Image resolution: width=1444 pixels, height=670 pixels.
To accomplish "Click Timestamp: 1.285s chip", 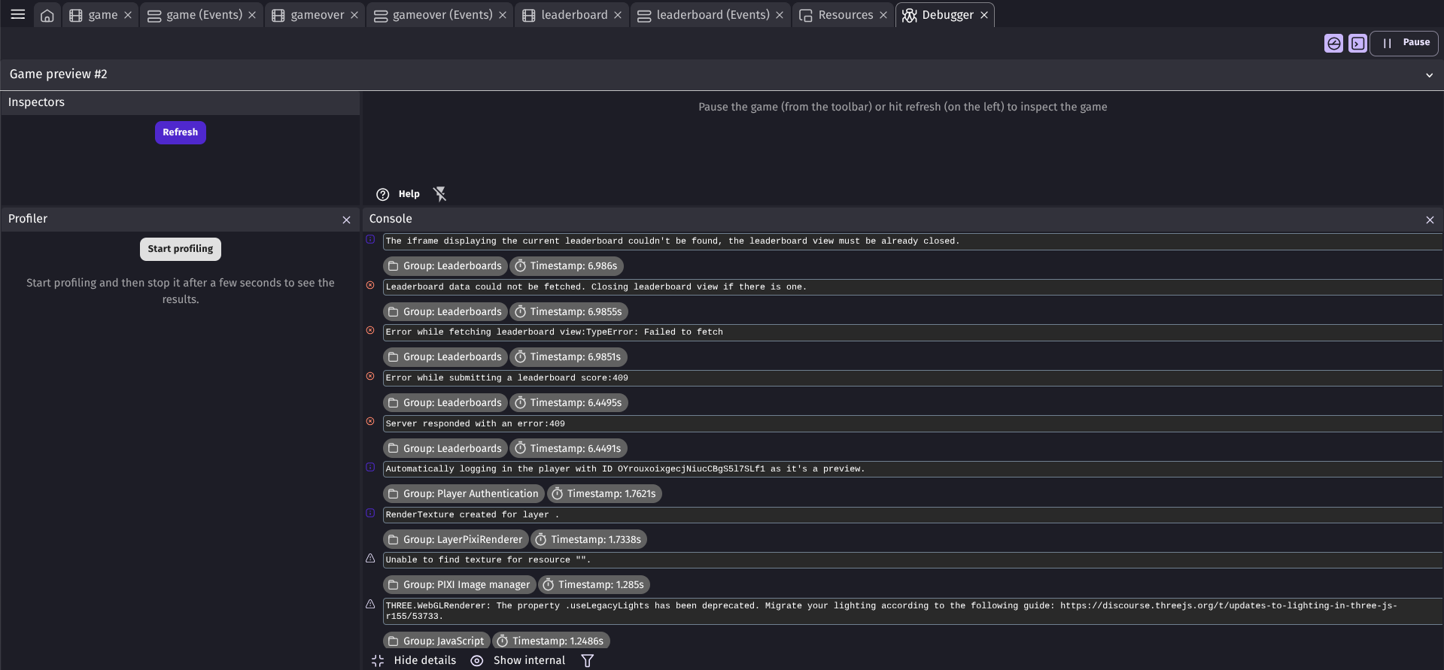I will (x=594, y=585).
